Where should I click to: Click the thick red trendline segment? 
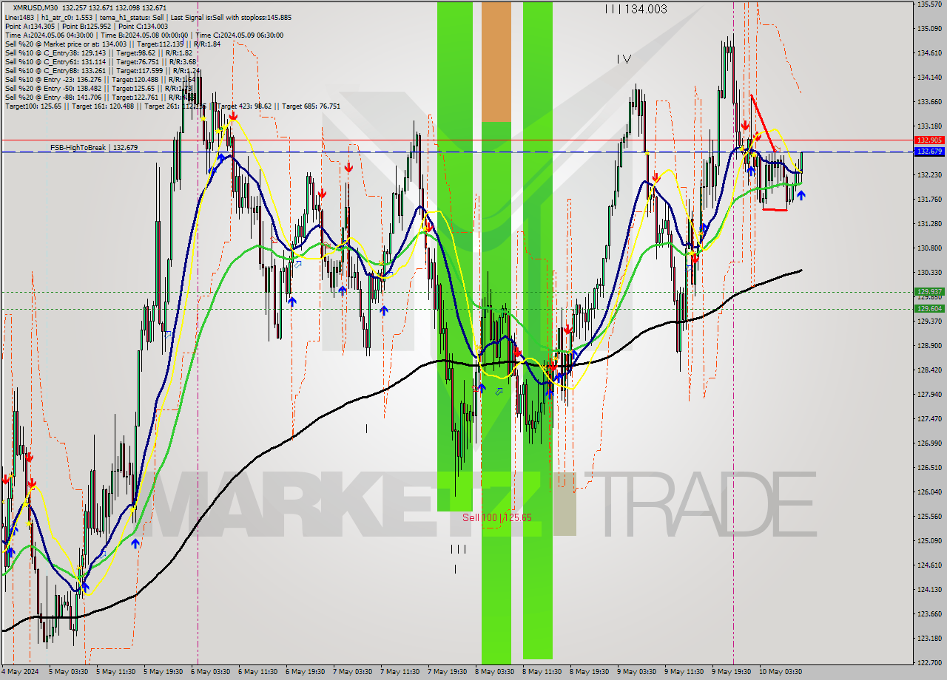764,123
